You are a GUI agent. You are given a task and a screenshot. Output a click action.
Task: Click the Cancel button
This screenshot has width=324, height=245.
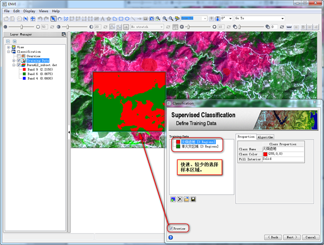pyautogui.click(x=310, y=237)
